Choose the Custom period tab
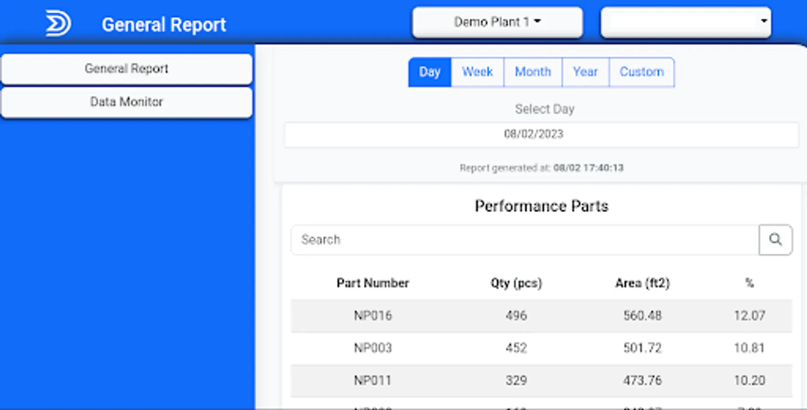 641,72
